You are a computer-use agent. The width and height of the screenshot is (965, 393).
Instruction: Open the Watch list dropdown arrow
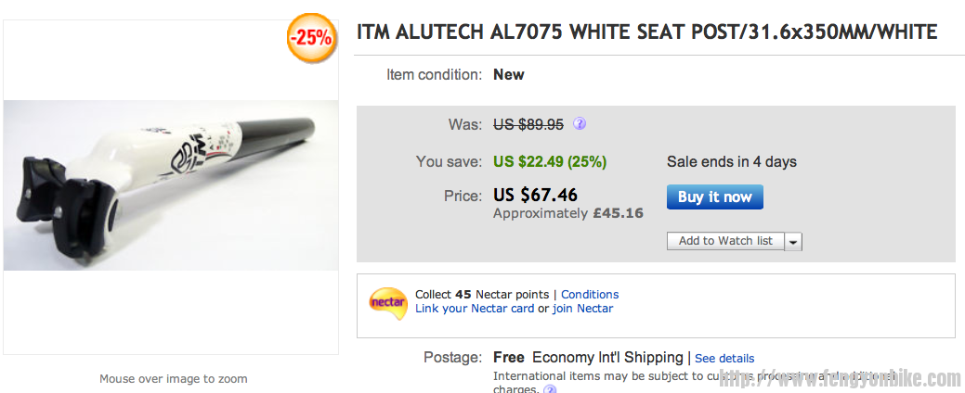(x=793, y=241)
